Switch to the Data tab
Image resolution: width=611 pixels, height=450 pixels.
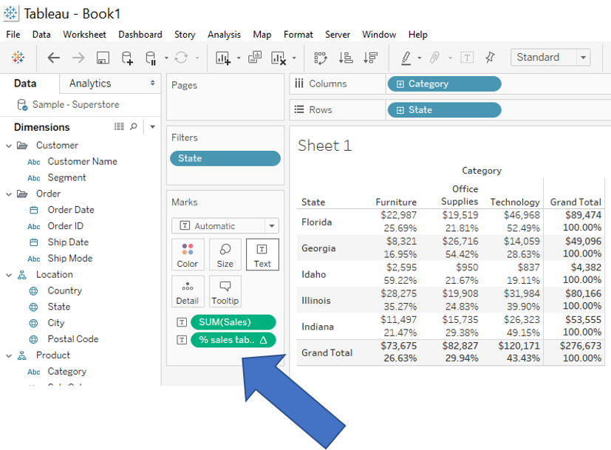click(x=25, y=83)
